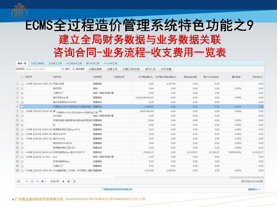This screenshot has height=207, width=277.
Task: Switch to the 费用一览 tab
Action: 22,63
